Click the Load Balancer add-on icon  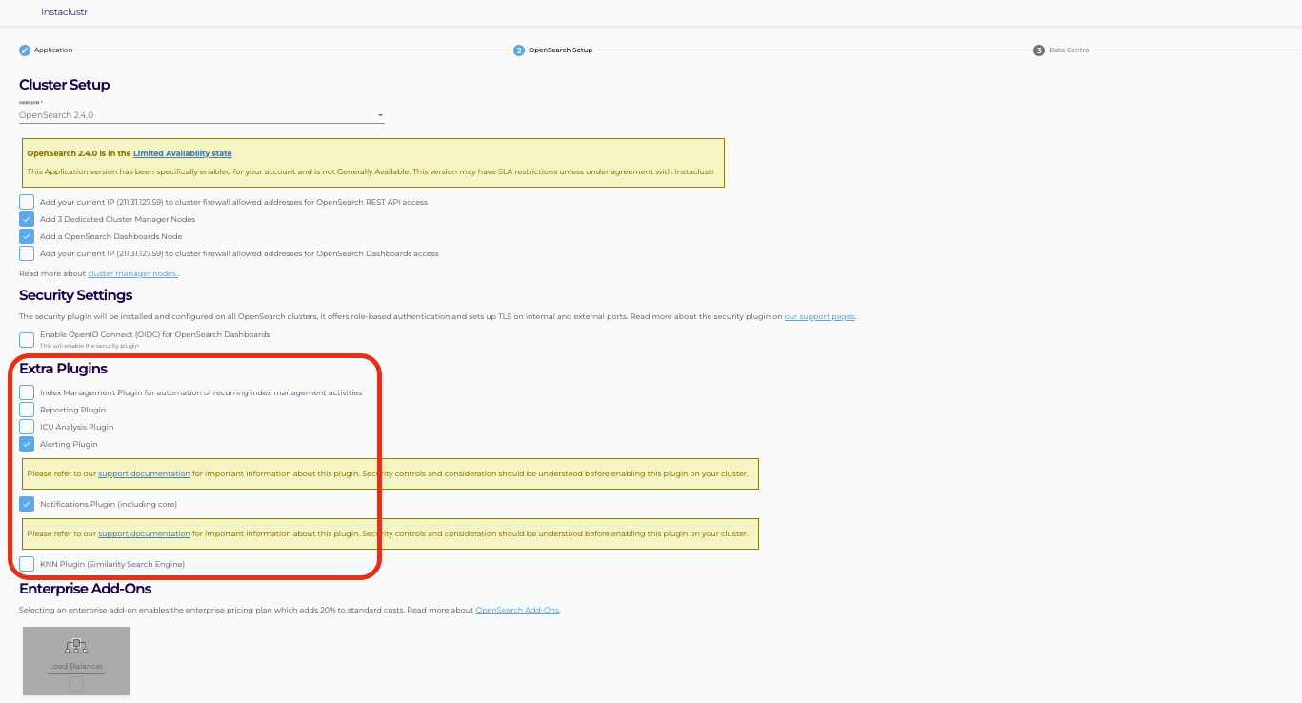tap(76, 646)
